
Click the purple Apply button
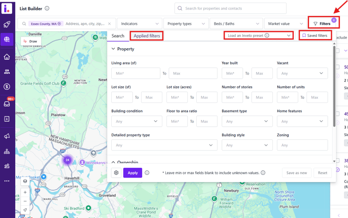point(133,173)
